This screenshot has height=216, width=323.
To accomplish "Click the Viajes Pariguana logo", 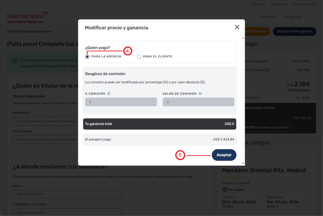I will click(27, 17).
